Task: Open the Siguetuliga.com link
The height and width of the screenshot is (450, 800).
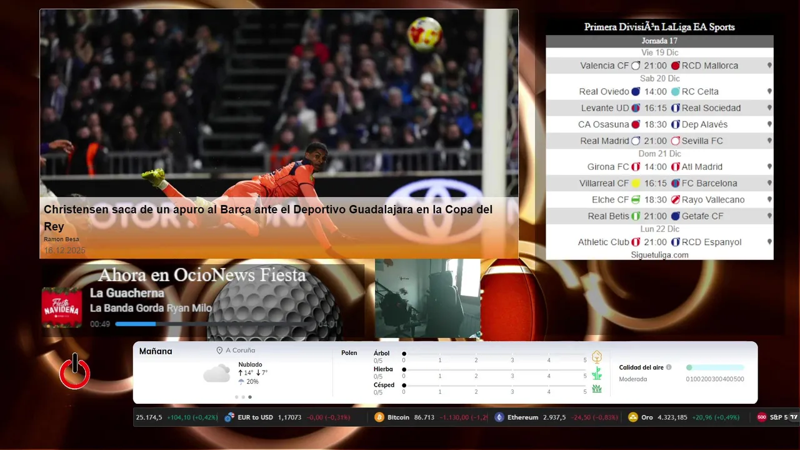Action: 659,254
